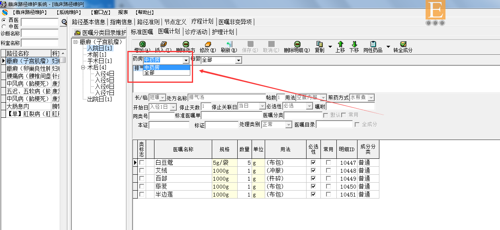The width and height of the screenshot is (500, 230).
Task: Switch to the 路径基本信息 tab
Action: [x=88, y=22]
